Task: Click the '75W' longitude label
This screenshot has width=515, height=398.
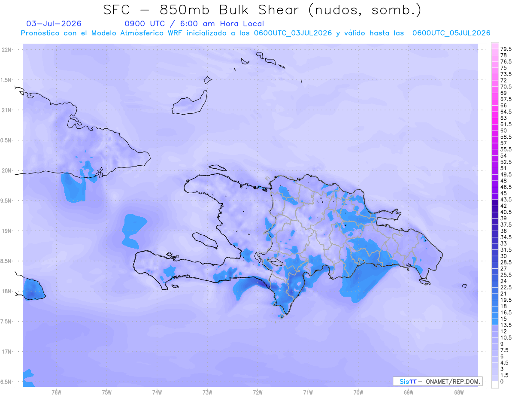Action: (x=107, y=392)
